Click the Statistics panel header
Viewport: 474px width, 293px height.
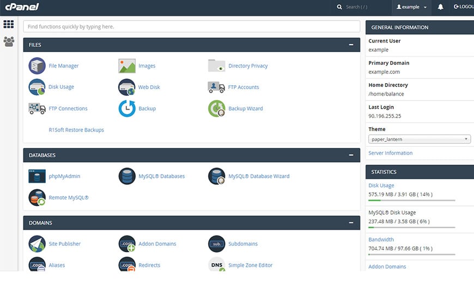click(x=420, y=172)
